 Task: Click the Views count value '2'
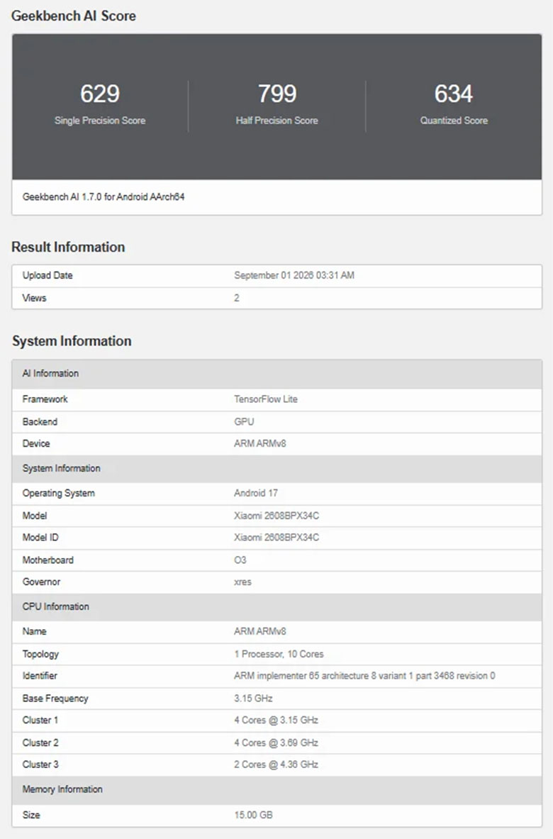tap(236, 298)
